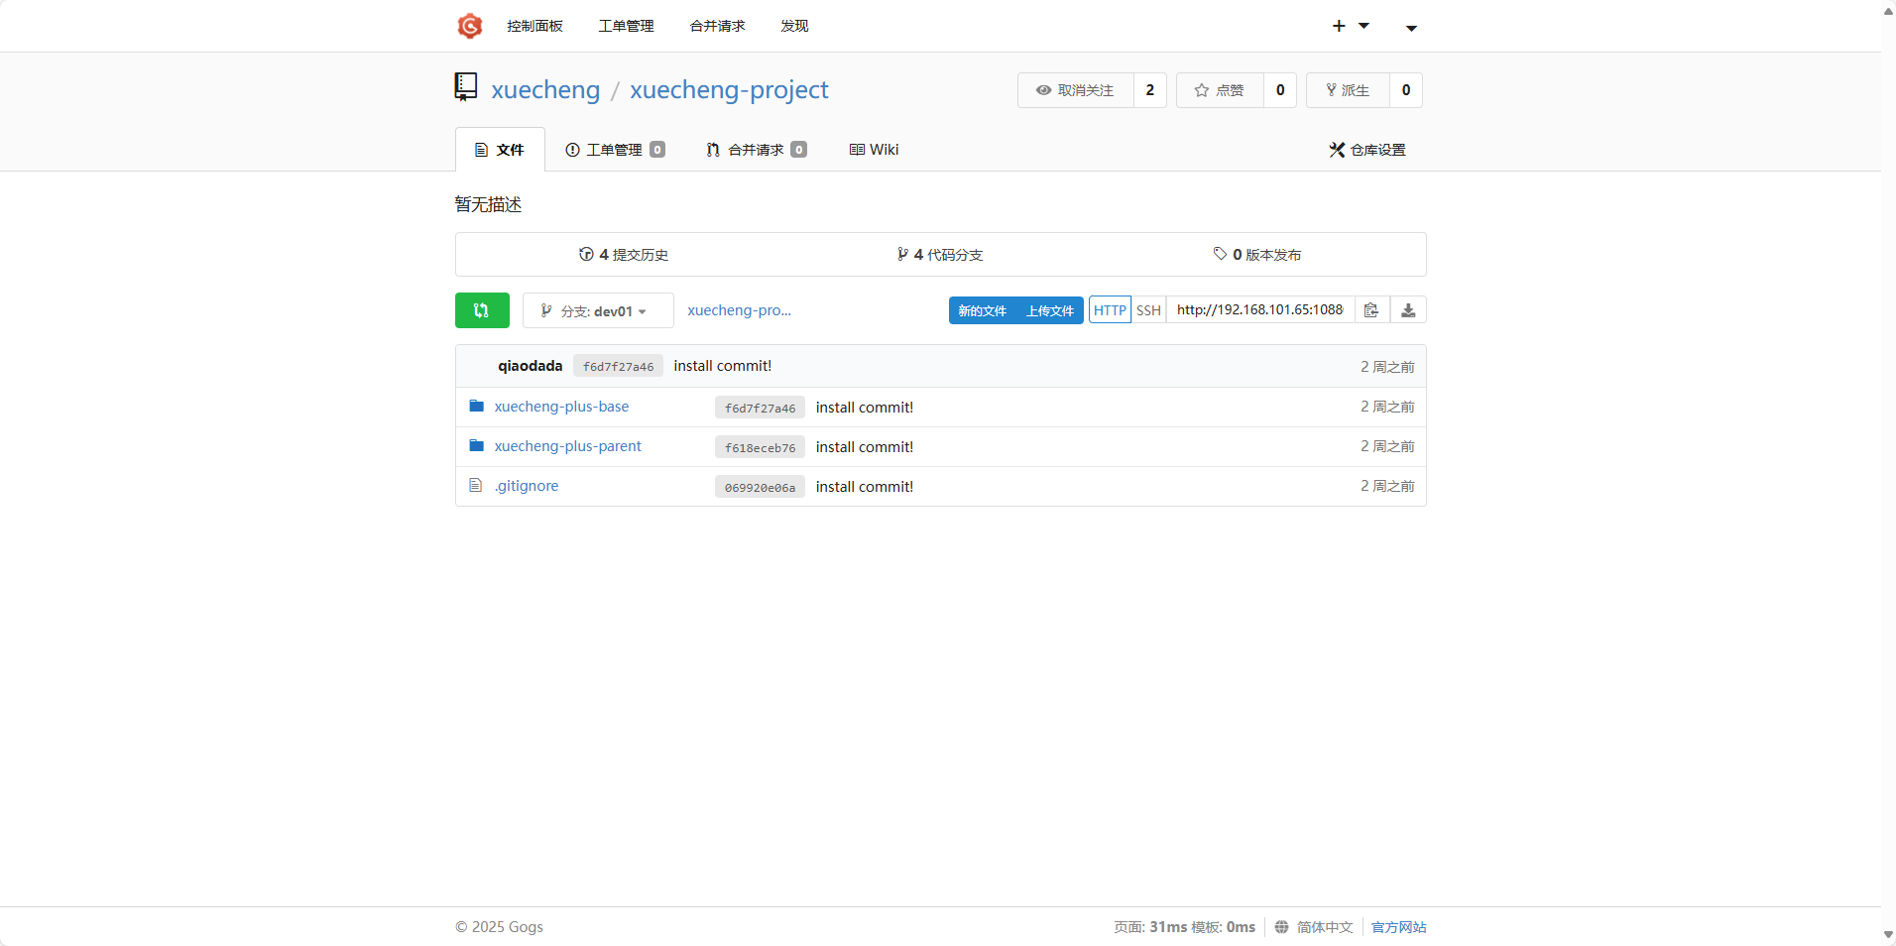Click the 暂无描述 description text
This screenshot has width=1896, height=946.
click(x=488, y=204)
